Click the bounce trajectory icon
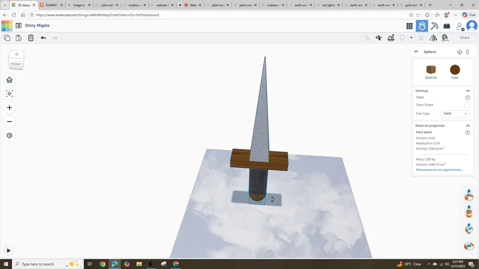This screenshot has height=269, width=479. pos(367,38)
